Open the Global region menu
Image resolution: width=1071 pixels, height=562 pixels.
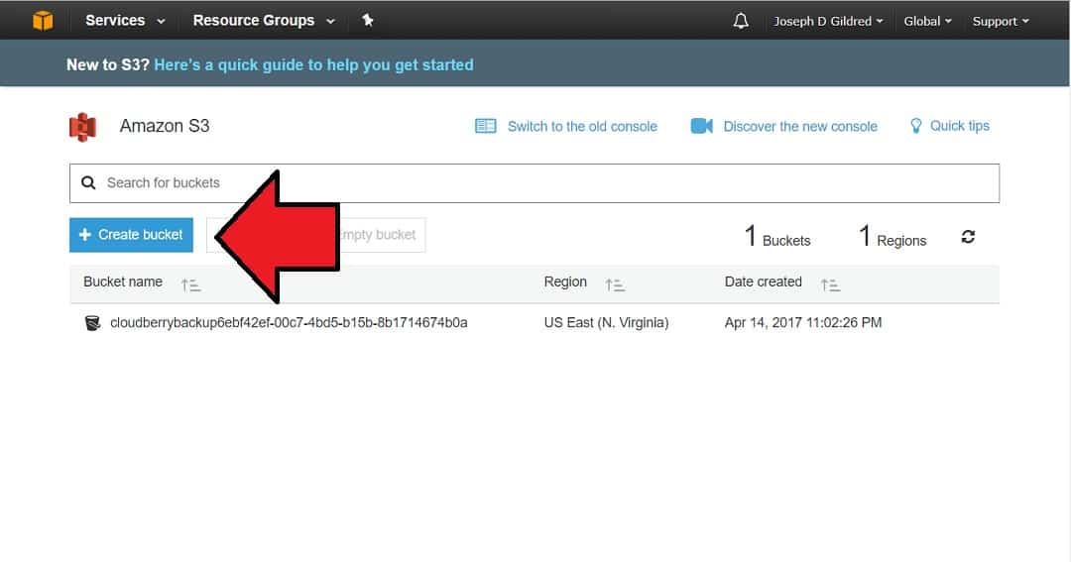[927, 21]
